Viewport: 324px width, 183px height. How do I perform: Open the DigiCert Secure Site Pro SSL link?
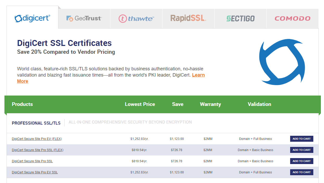click(32, 161)
